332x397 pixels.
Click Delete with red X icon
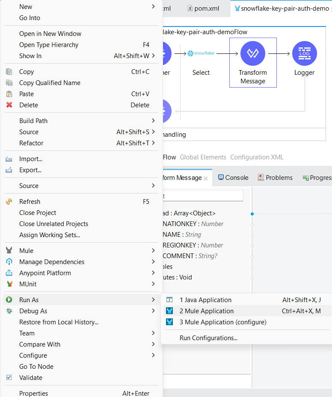[29, 105]
